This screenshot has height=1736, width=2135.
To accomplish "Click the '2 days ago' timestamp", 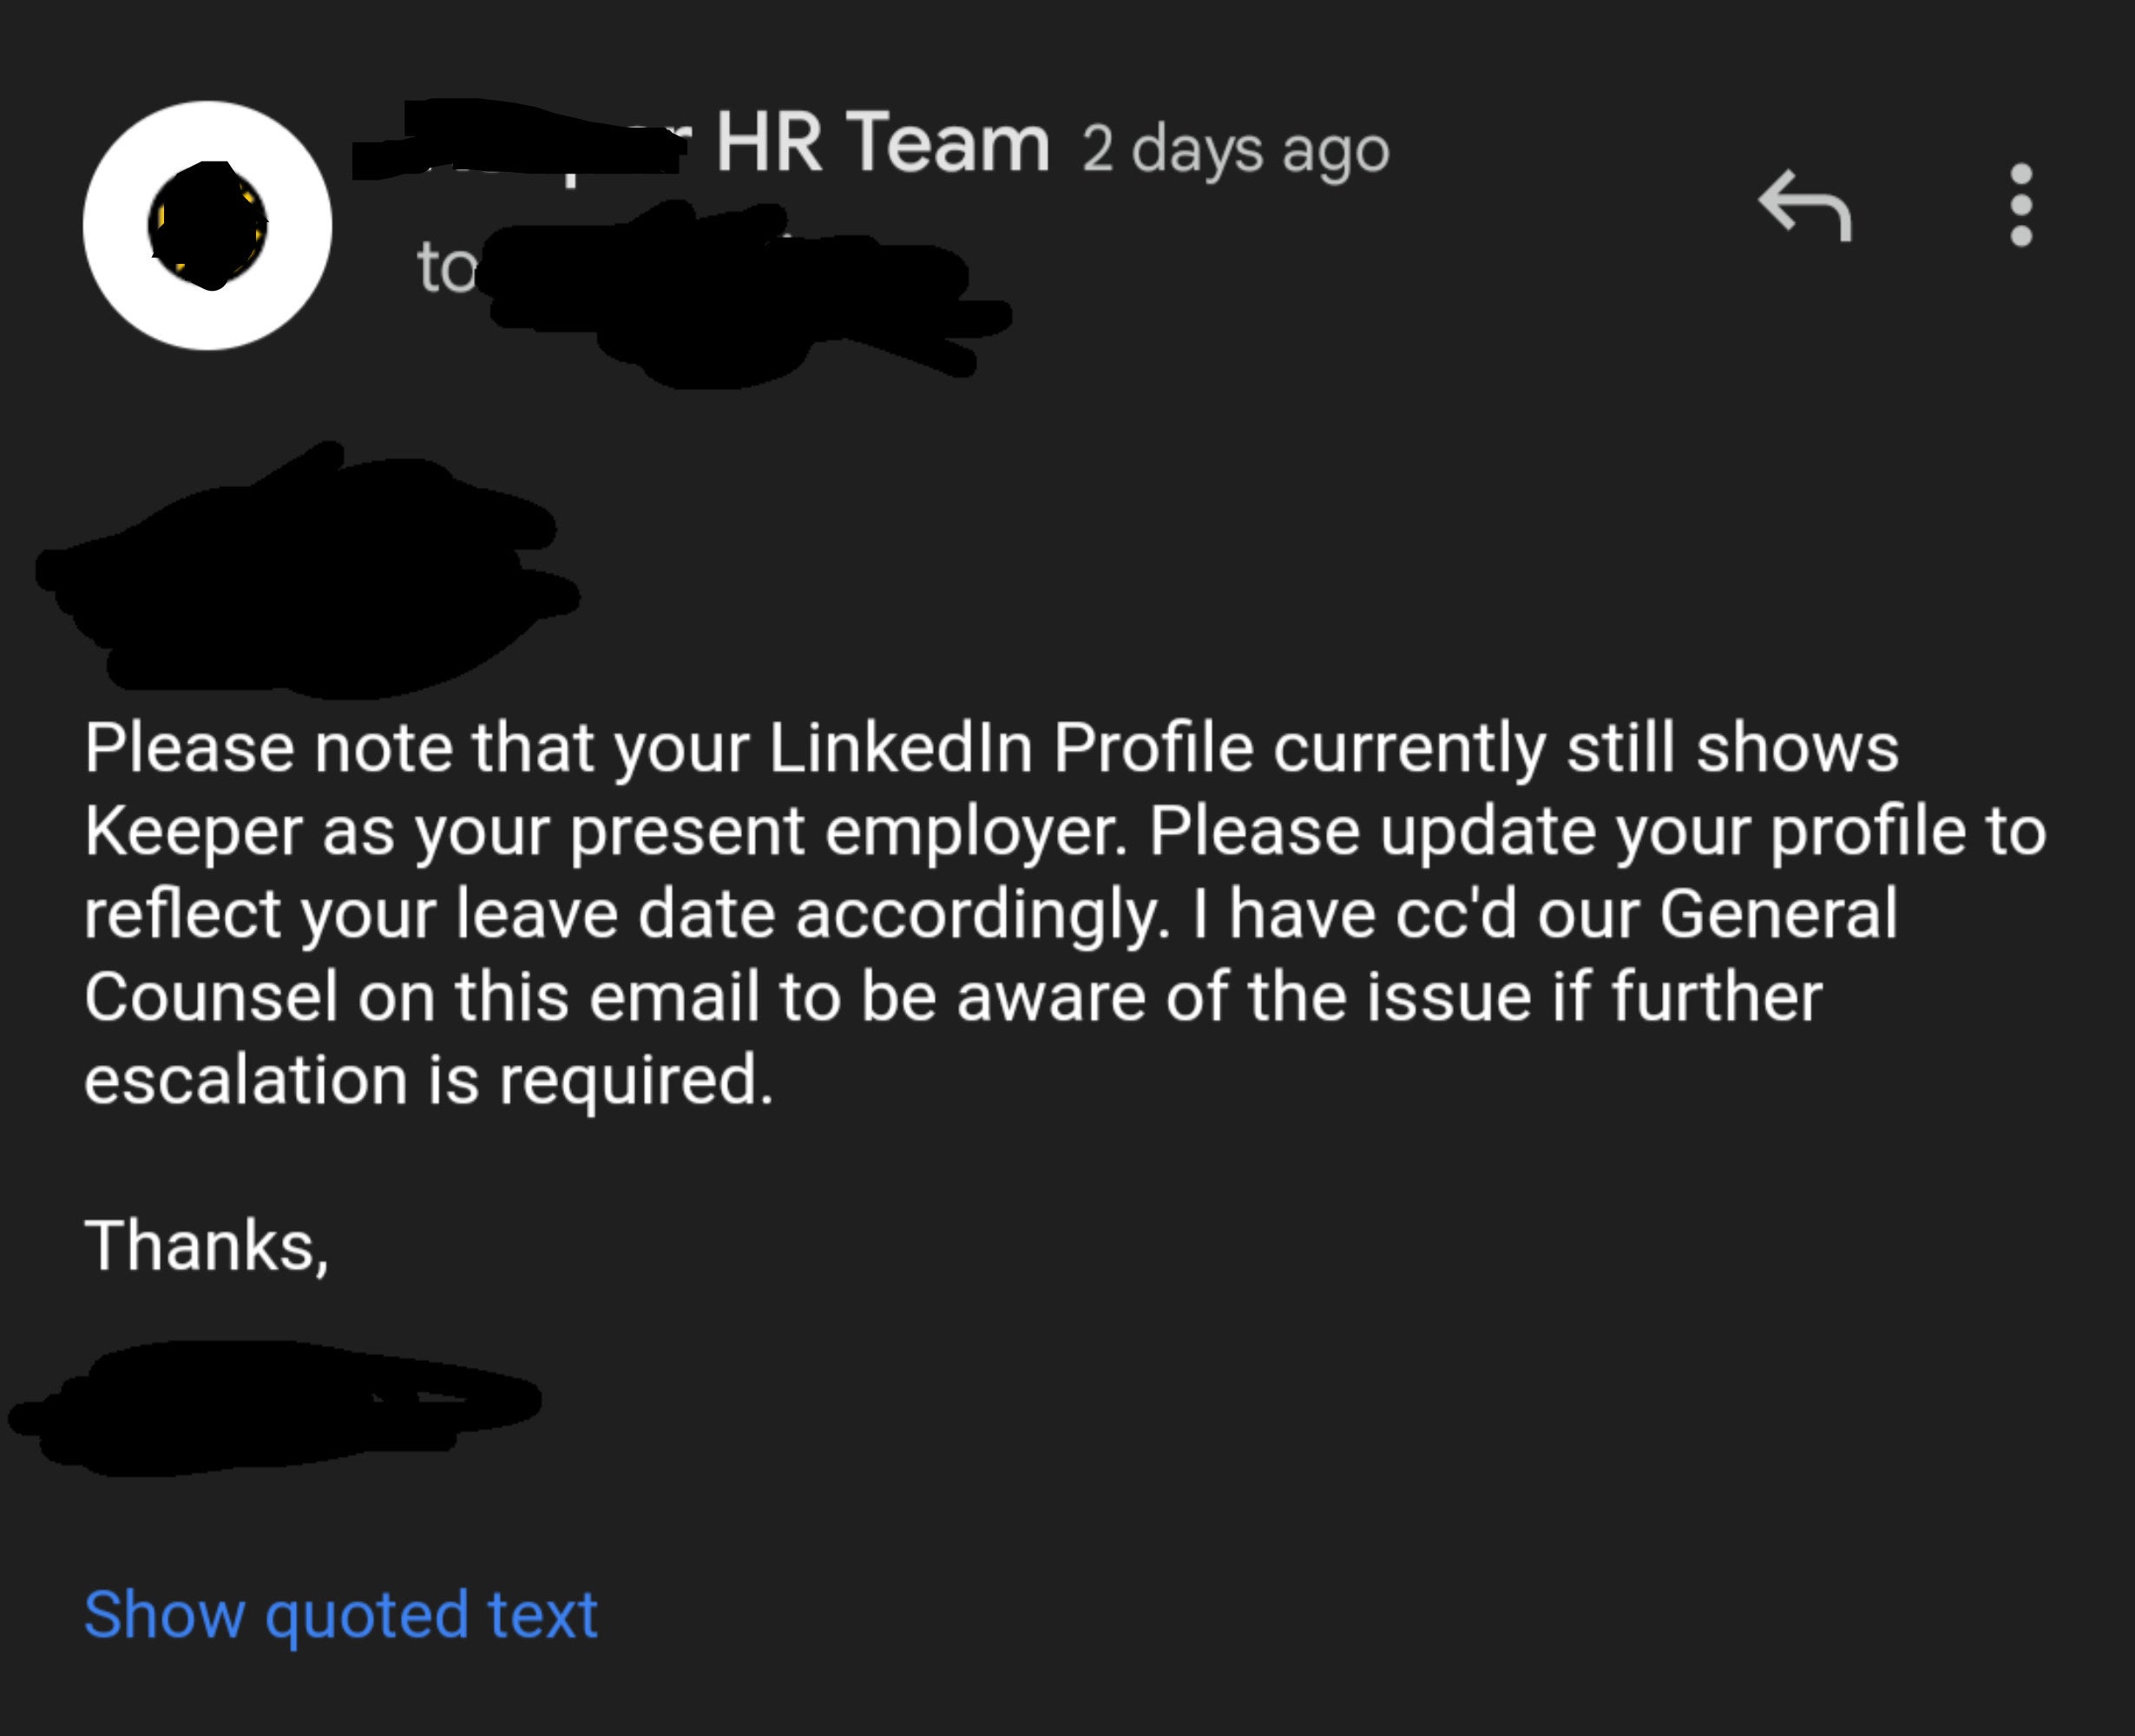I will (x=1235, y=150).
